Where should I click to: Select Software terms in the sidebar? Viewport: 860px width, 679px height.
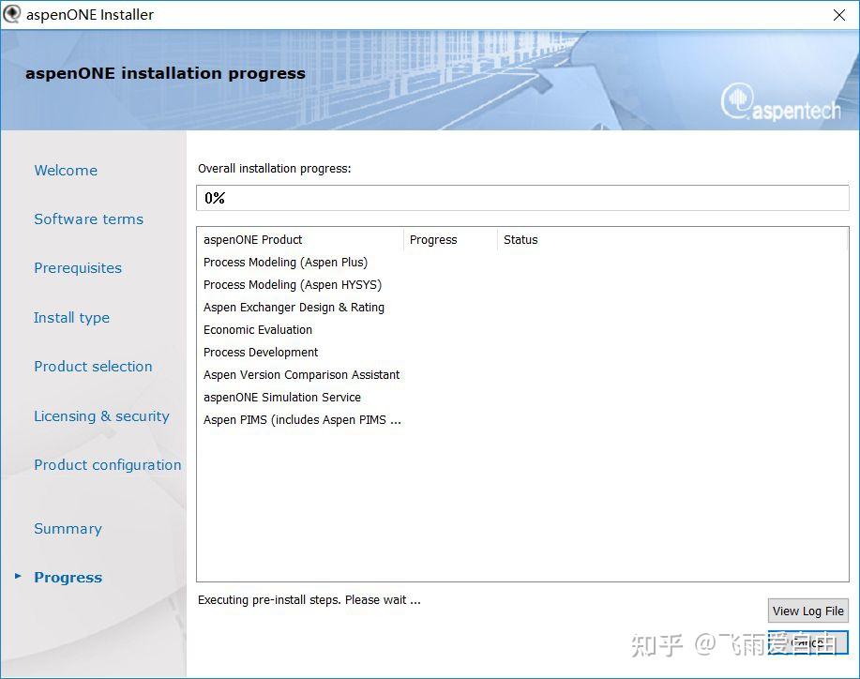point(88,219)
